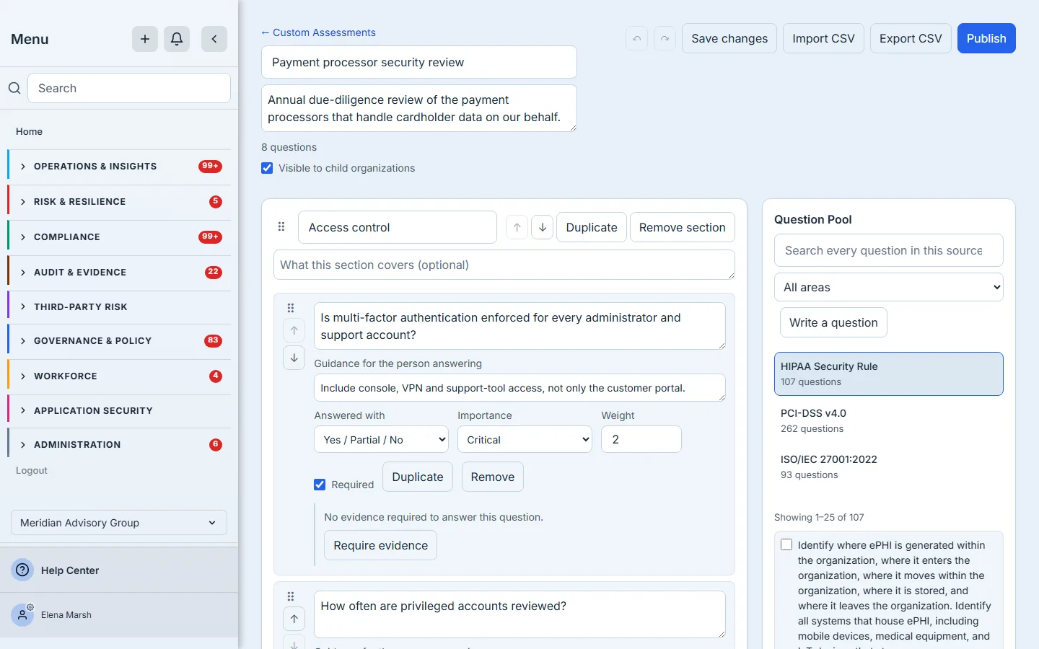Click Write a question button
Screen dimensions: 1039x649
(833, 322)
